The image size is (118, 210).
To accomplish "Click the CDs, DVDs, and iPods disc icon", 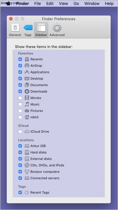I will [27, 165].
